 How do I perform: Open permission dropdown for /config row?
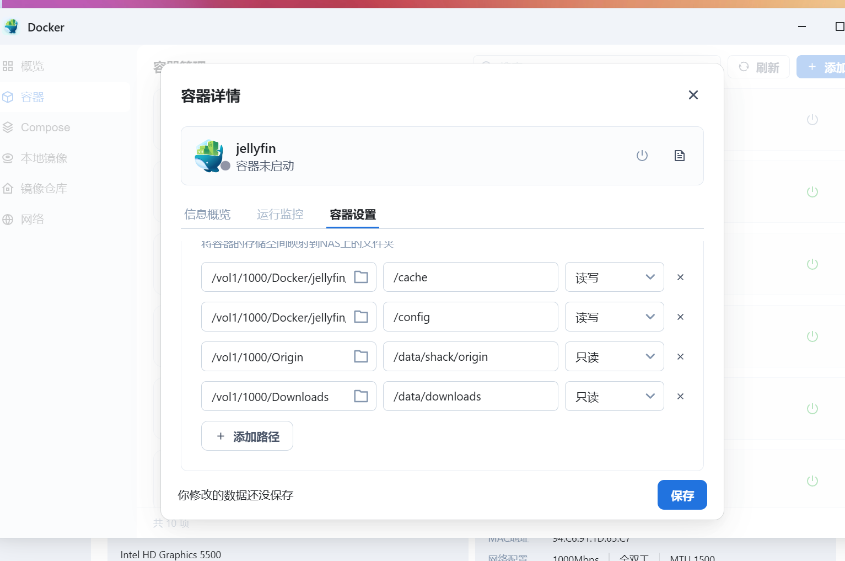tap(615, 317)
